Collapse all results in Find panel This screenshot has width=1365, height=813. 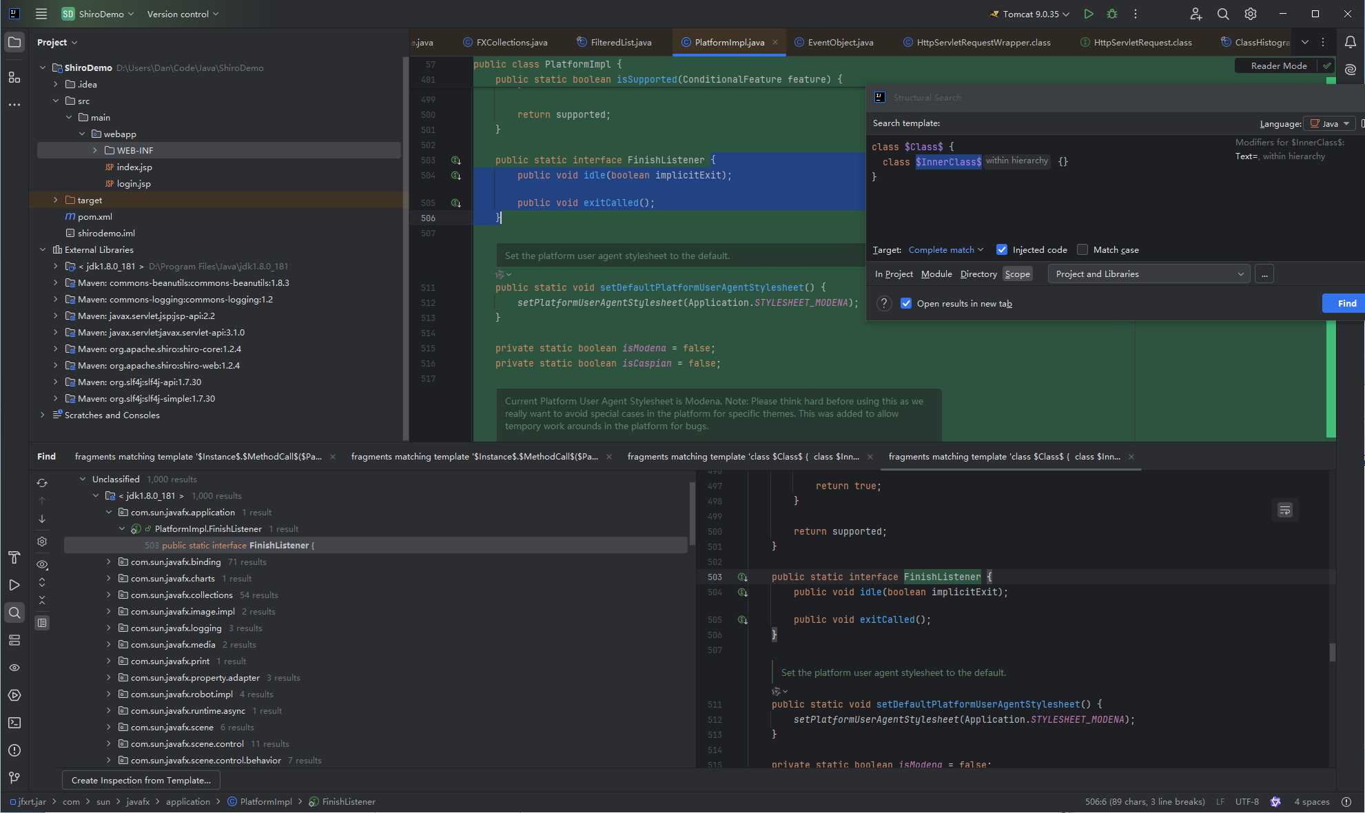click(x=42, y=600)
